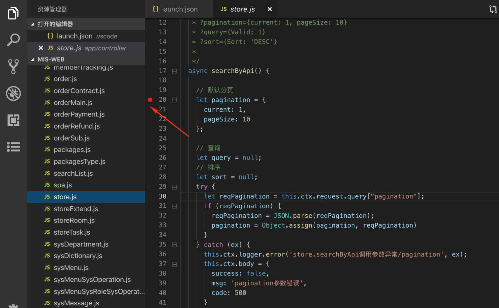This screenshot has width=499, height=308.
Task: Click 'let query = null;' on line 26
Action: (x=229, y=158)
